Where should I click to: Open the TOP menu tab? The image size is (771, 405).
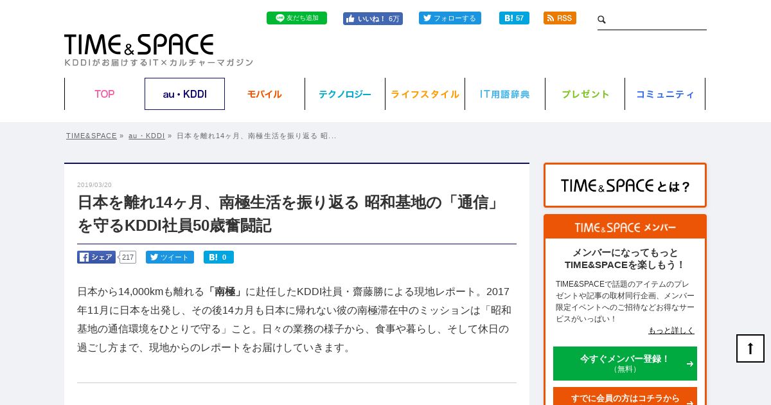pyautogui.click(x=105, y=94)
